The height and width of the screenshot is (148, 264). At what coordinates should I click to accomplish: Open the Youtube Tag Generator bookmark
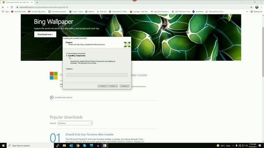coord(37,12)
